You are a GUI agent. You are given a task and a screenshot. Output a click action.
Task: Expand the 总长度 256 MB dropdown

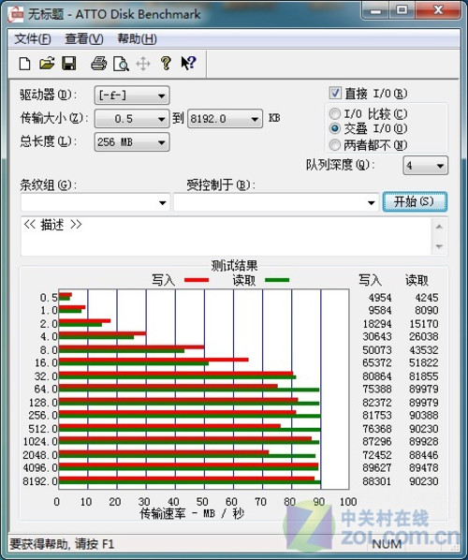(x=132, y=142)
